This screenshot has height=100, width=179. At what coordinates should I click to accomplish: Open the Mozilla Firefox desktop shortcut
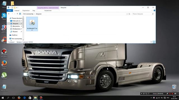(4, 65)
